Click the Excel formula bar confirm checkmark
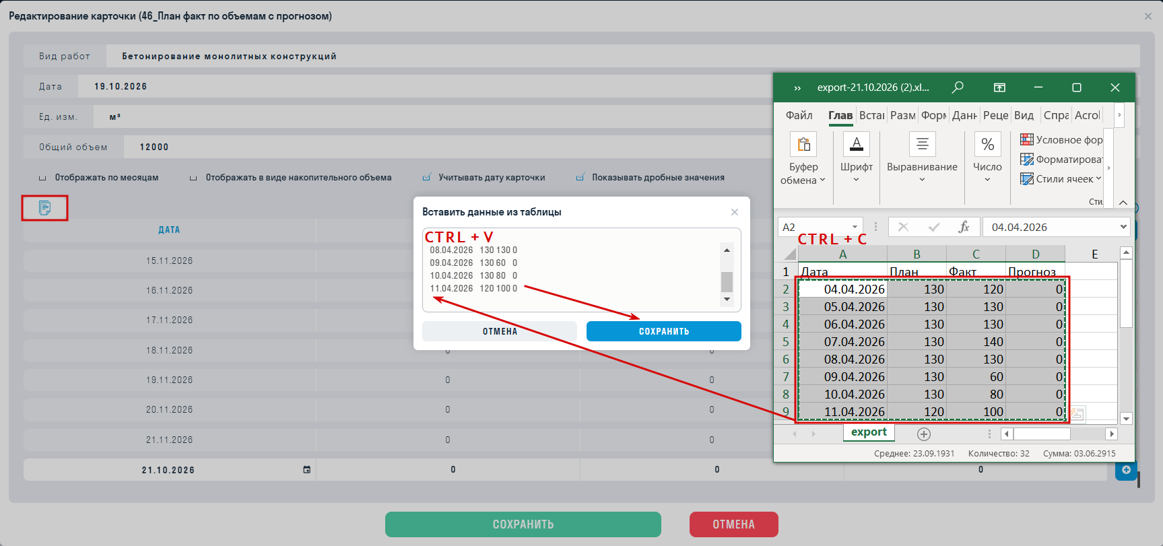The image size is (1163, 546). [934, 228]
